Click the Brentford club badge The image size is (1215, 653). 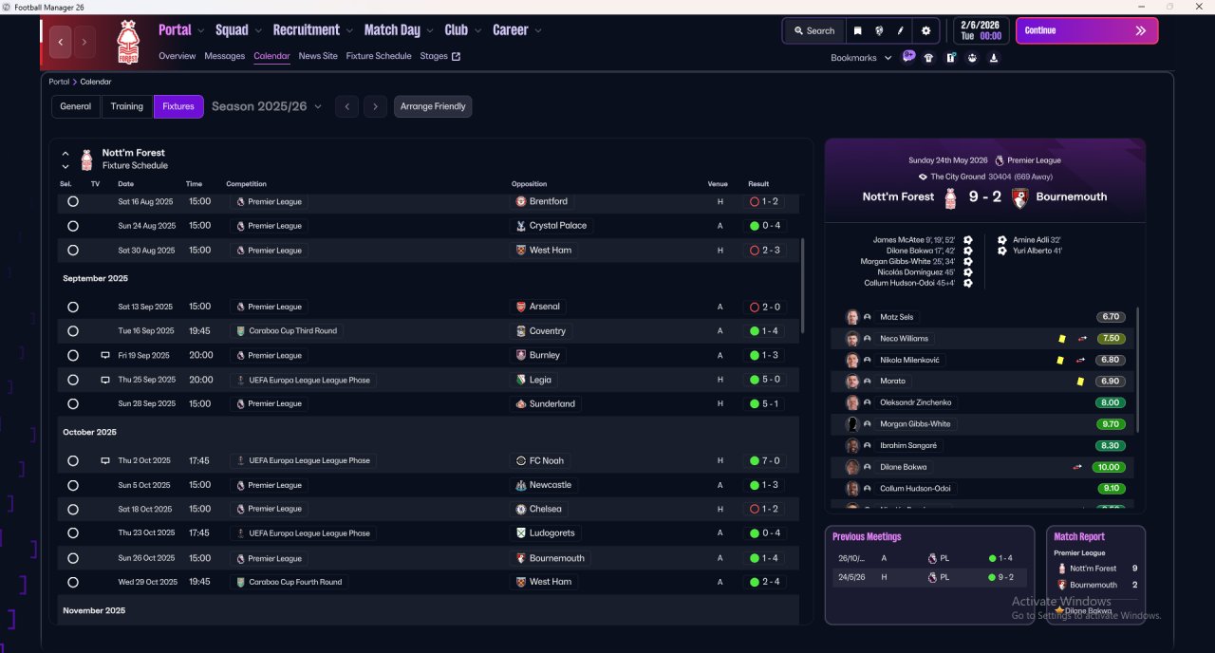pyautogui.click(x=520, y=201)
